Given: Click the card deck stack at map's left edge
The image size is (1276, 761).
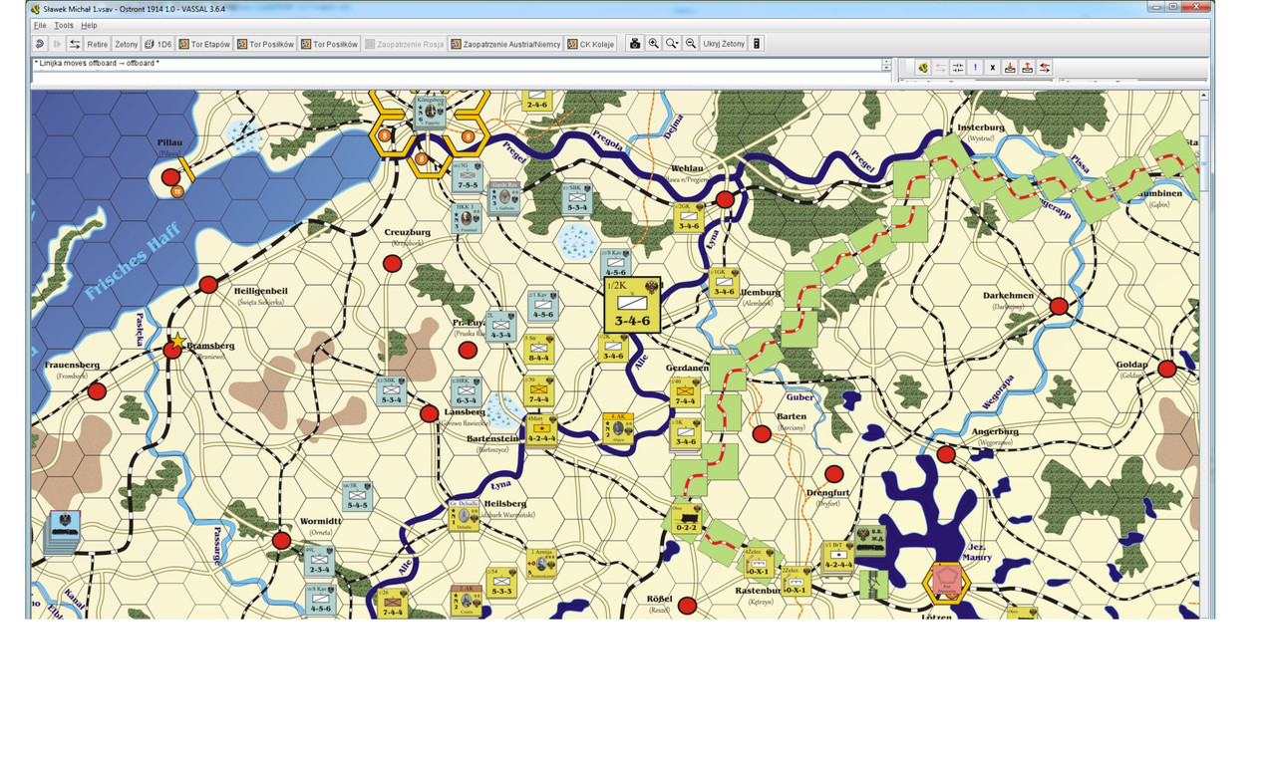Looking at the screenshot, I should [x=65, y=532].
